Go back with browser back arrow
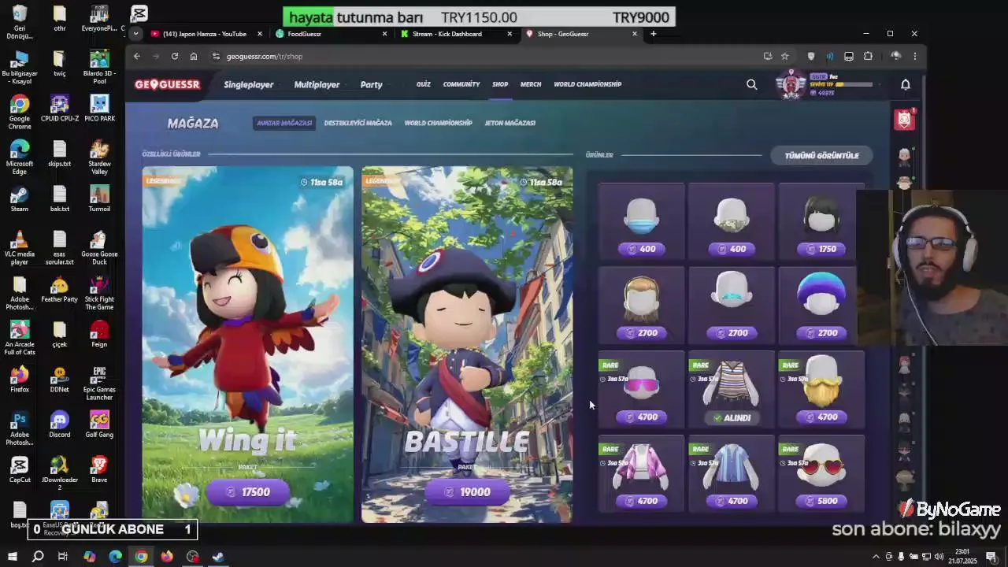The image size is (1008, 567). pos(137,56)
